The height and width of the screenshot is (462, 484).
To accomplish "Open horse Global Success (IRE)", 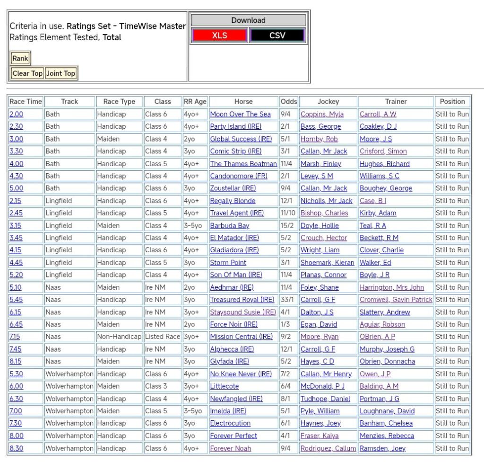I will pos(241,139).
